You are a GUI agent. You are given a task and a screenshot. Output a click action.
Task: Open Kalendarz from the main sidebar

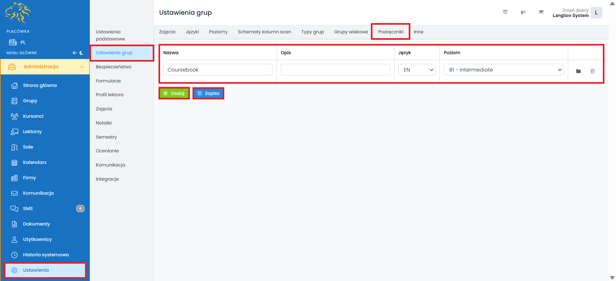(x=35, y=162)
